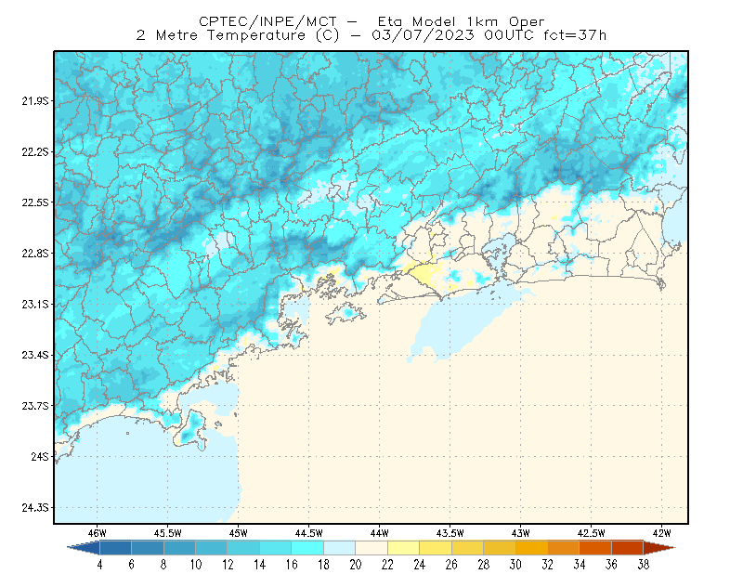Click the dark red right arrow above 38
743x574 pixels.
coord(659,548)
